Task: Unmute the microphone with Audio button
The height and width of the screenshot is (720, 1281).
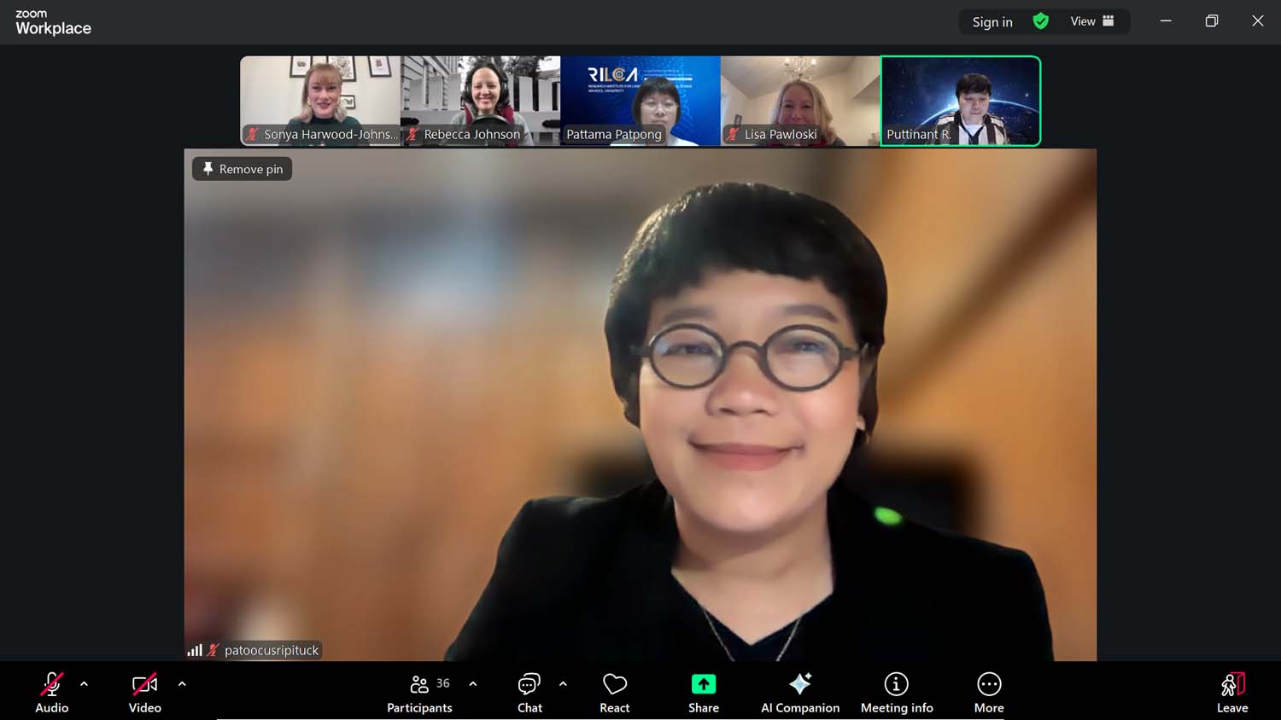Action: pos(51,692)
